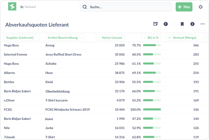Click the 366 Verkauf quantity value
This screenshot has width=209, height=140.
[196, 45]
